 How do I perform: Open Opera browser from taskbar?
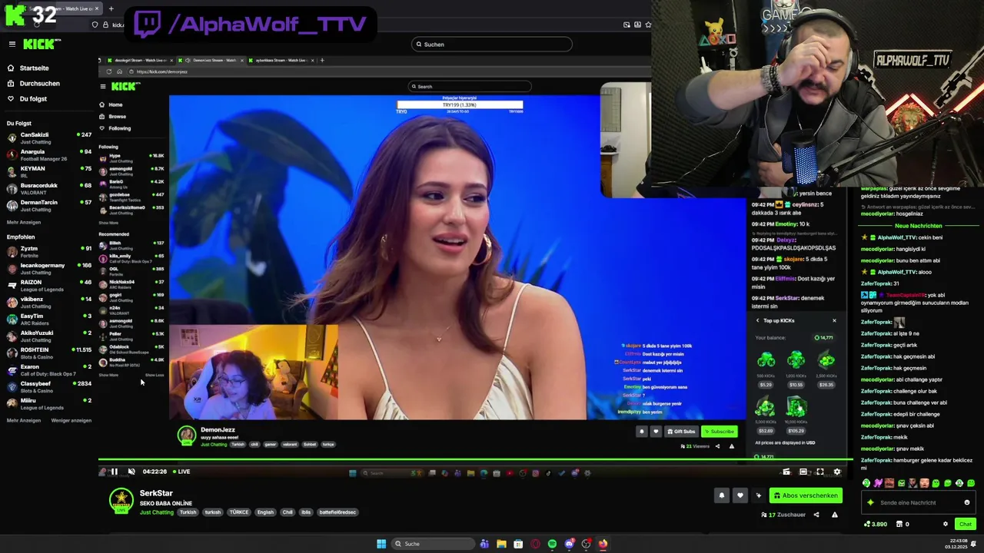coord(535,544)
